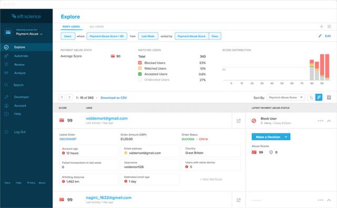Screen dimensions: 337x208
Task: Click the Users with same device attribute
Action: click(211, 165)
